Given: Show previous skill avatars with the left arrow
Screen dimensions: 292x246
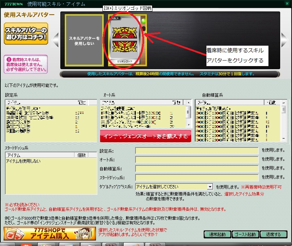Looking at the screenshot, I should 55,40.
